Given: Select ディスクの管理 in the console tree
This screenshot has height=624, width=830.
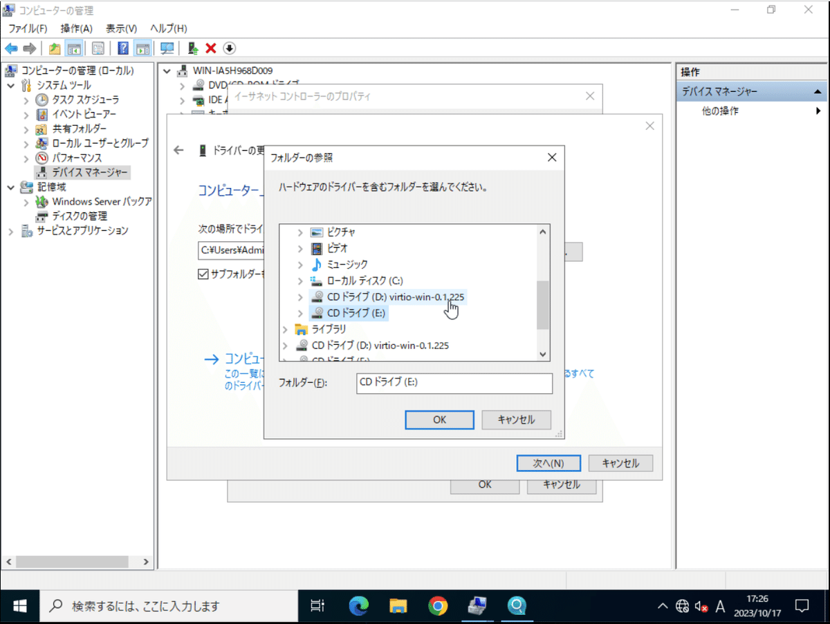Looking at the screenshot, I should pyautogui.click(x=80, y=216).
